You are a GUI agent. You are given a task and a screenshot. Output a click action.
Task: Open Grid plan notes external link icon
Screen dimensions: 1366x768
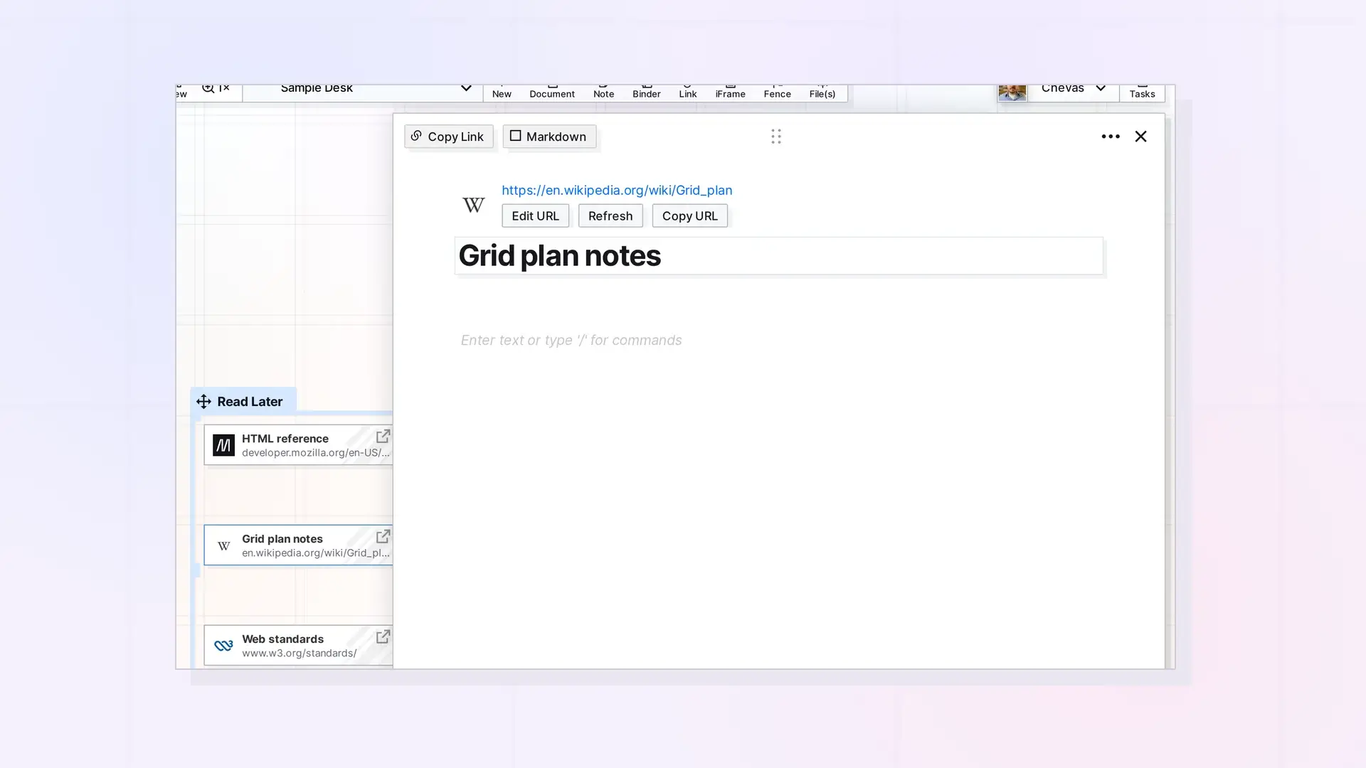pos(383,536)
